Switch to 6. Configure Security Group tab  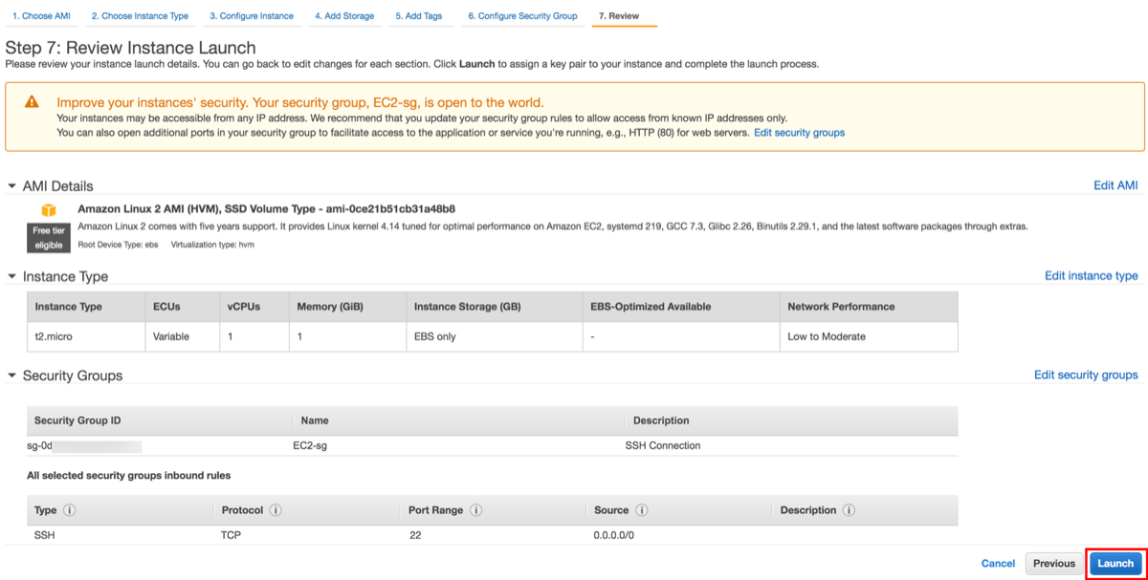[x=522, y=16]
